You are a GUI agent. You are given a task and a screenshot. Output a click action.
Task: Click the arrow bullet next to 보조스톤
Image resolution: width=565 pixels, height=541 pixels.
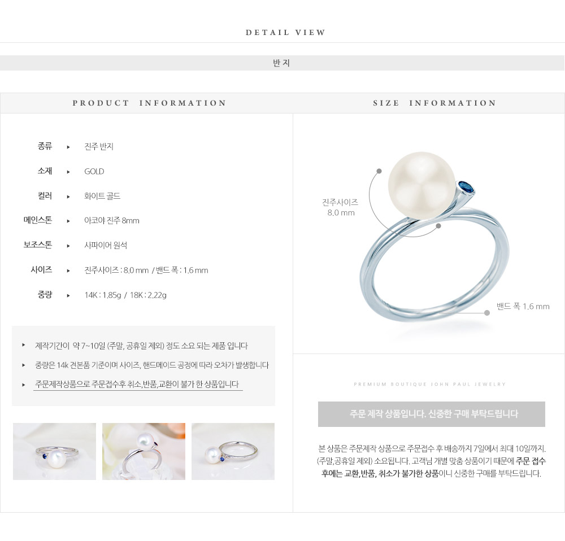click(68, 246)
